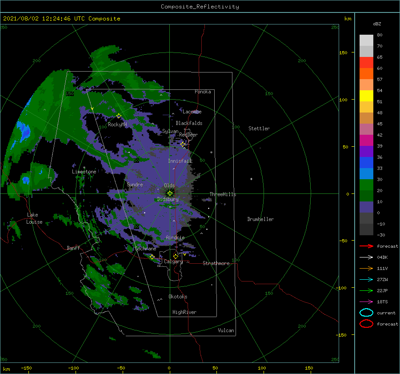Viewport: 400px width, 374px height.
Task: Select the red 65 dBZ swatch
Action: point(366,62)
